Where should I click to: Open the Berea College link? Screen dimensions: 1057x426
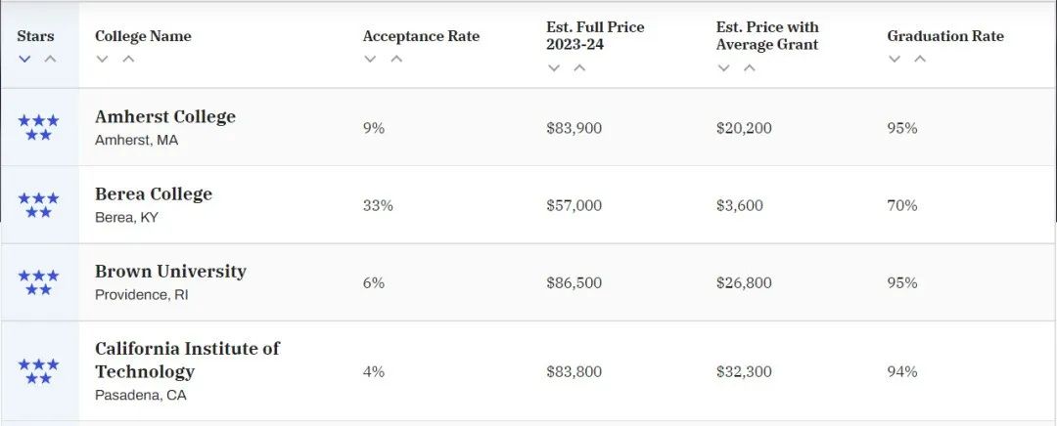click(x=154, y=193)
